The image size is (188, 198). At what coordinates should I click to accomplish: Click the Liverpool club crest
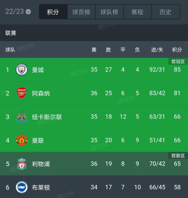(x=22, y=164)
